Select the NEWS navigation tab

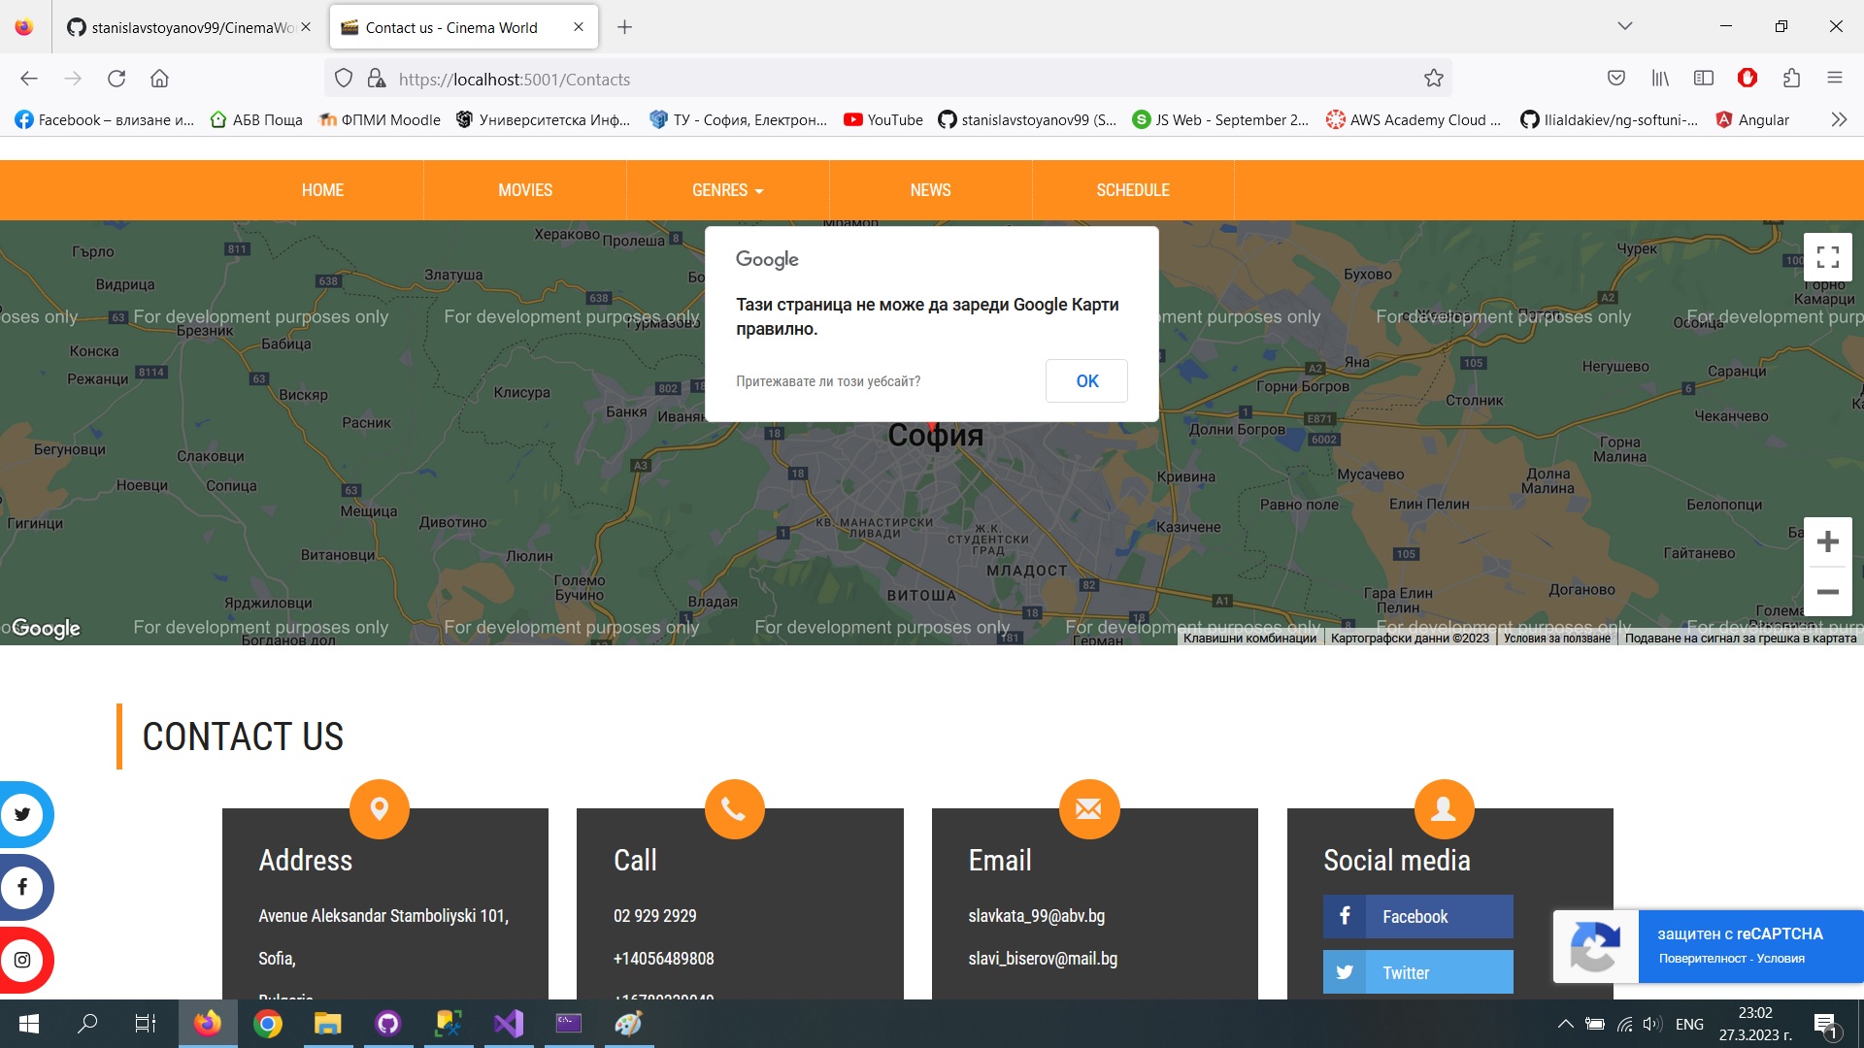point(931,189)
